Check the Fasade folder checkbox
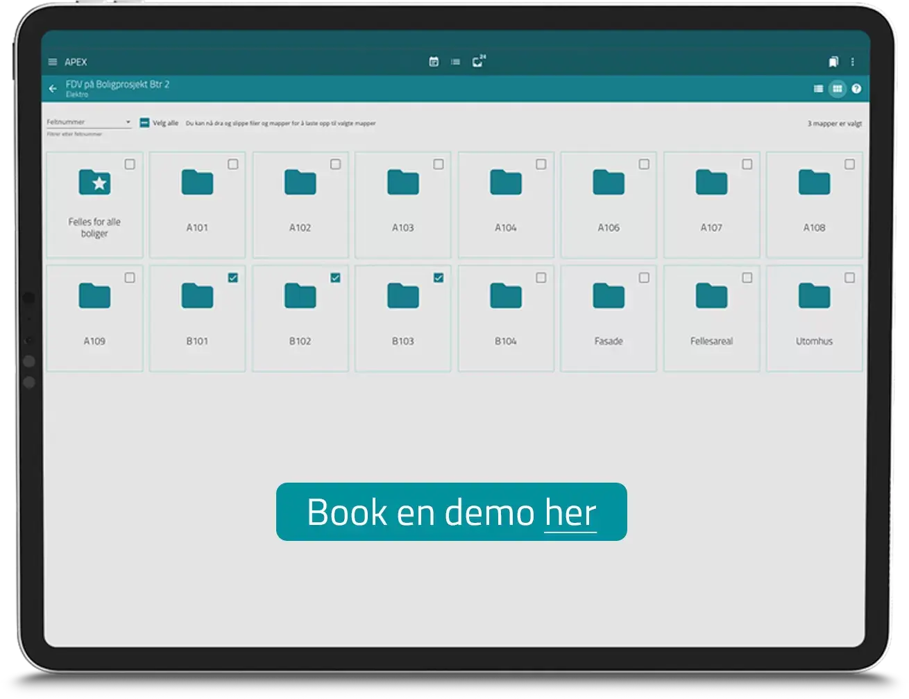909x699 pixels. tap(644, 277)
